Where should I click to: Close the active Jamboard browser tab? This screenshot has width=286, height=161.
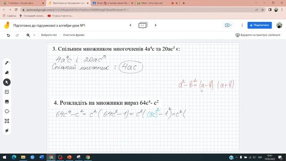(88, 3)
